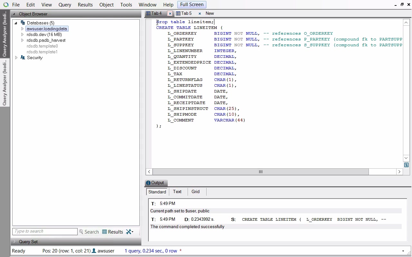The image size is (412, 257).
Task: Click the awsuser icon in the status bar
Action: pos(94,251)
